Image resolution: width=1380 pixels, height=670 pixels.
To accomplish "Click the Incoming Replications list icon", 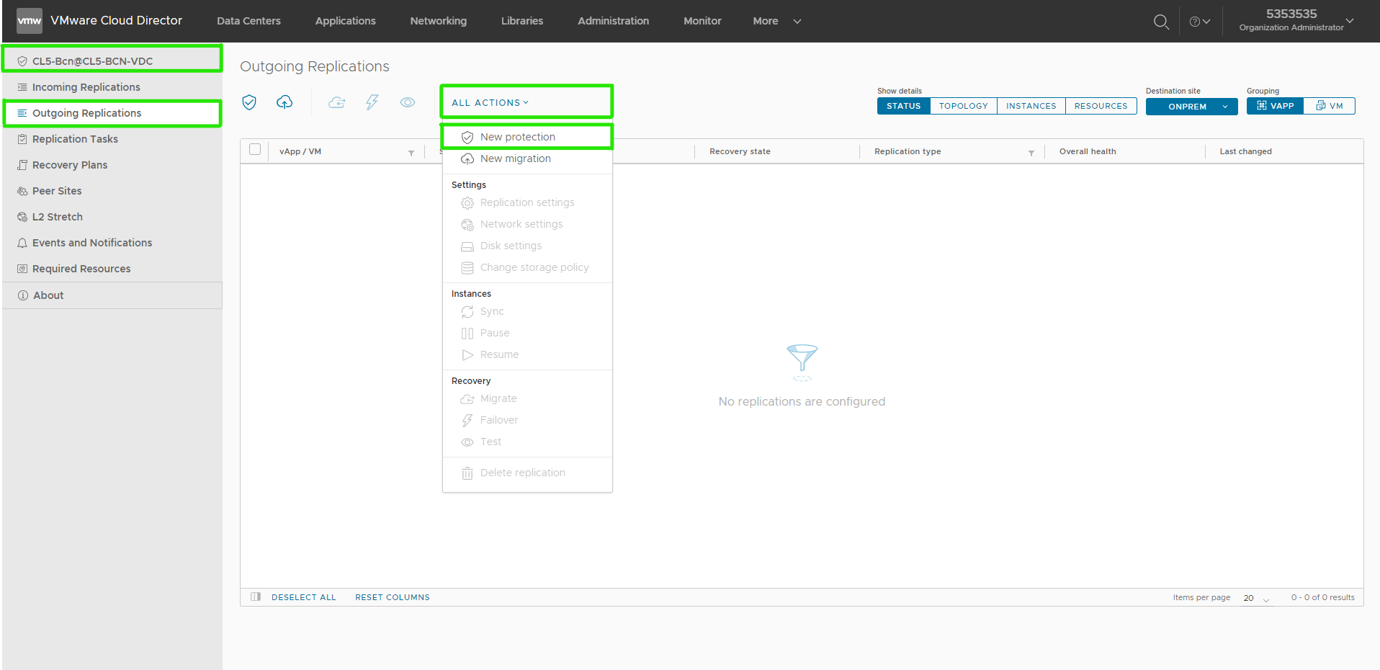I will [22, 87].
